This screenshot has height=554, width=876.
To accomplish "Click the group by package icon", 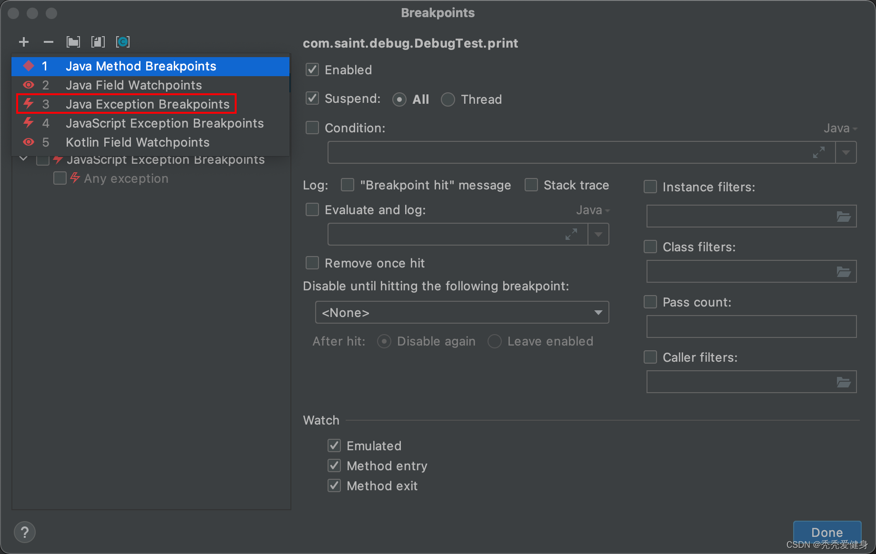I will click(x=73, y=42).
